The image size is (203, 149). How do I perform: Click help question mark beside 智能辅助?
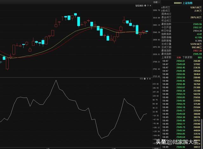click(148, 5)
